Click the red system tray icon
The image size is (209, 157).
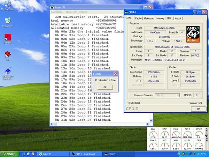186,154
